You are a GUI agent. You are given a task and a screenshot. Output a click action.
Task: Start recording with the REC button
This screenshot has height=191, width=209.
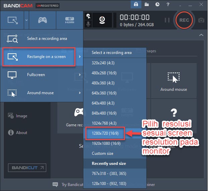(x=184, y=20)
